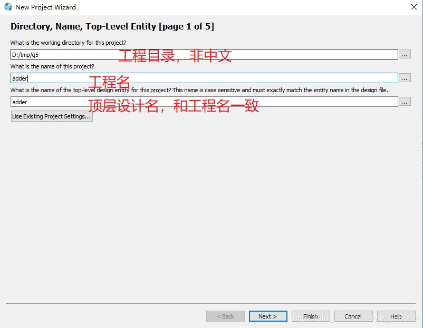Open Help for the wizard
Viewport: 423px width, 328px height.
point(396,316)
